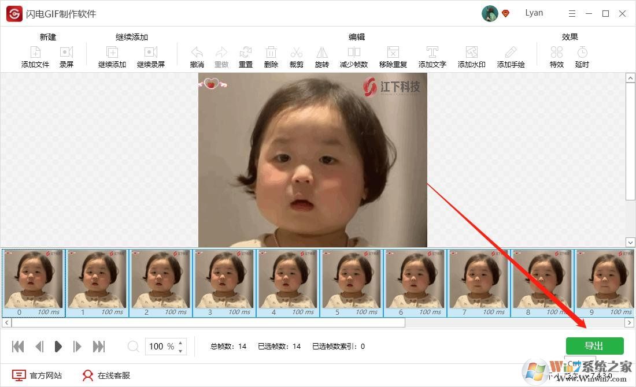Click the preview vertical scrollbar down arrow
Screen dimensions: 636x387
[631, 243]
